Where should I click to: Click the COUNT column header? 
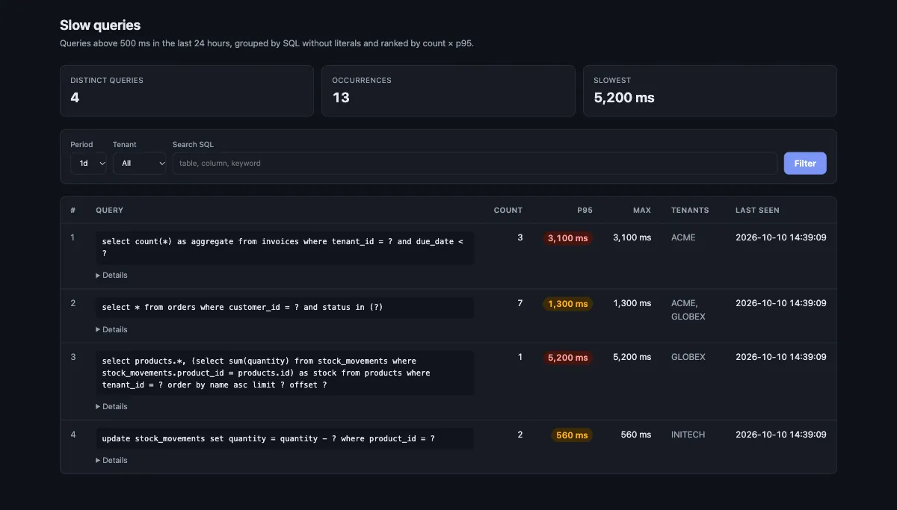[x=508, y=211]
